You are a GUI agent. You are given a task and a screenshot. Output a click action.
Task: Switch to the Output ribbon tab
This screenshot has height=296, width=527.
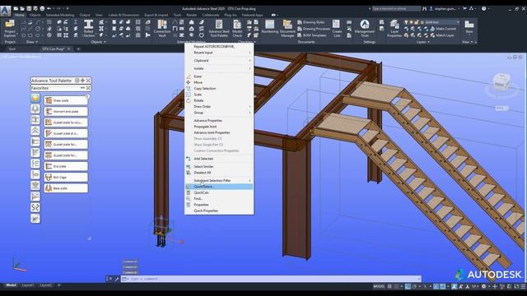(85, 15)
